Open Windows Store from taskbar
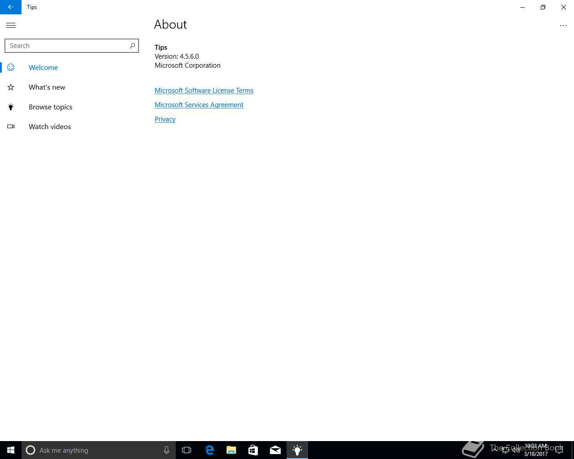The width and height of the screenshot is (574, 459). click(253, 450)
